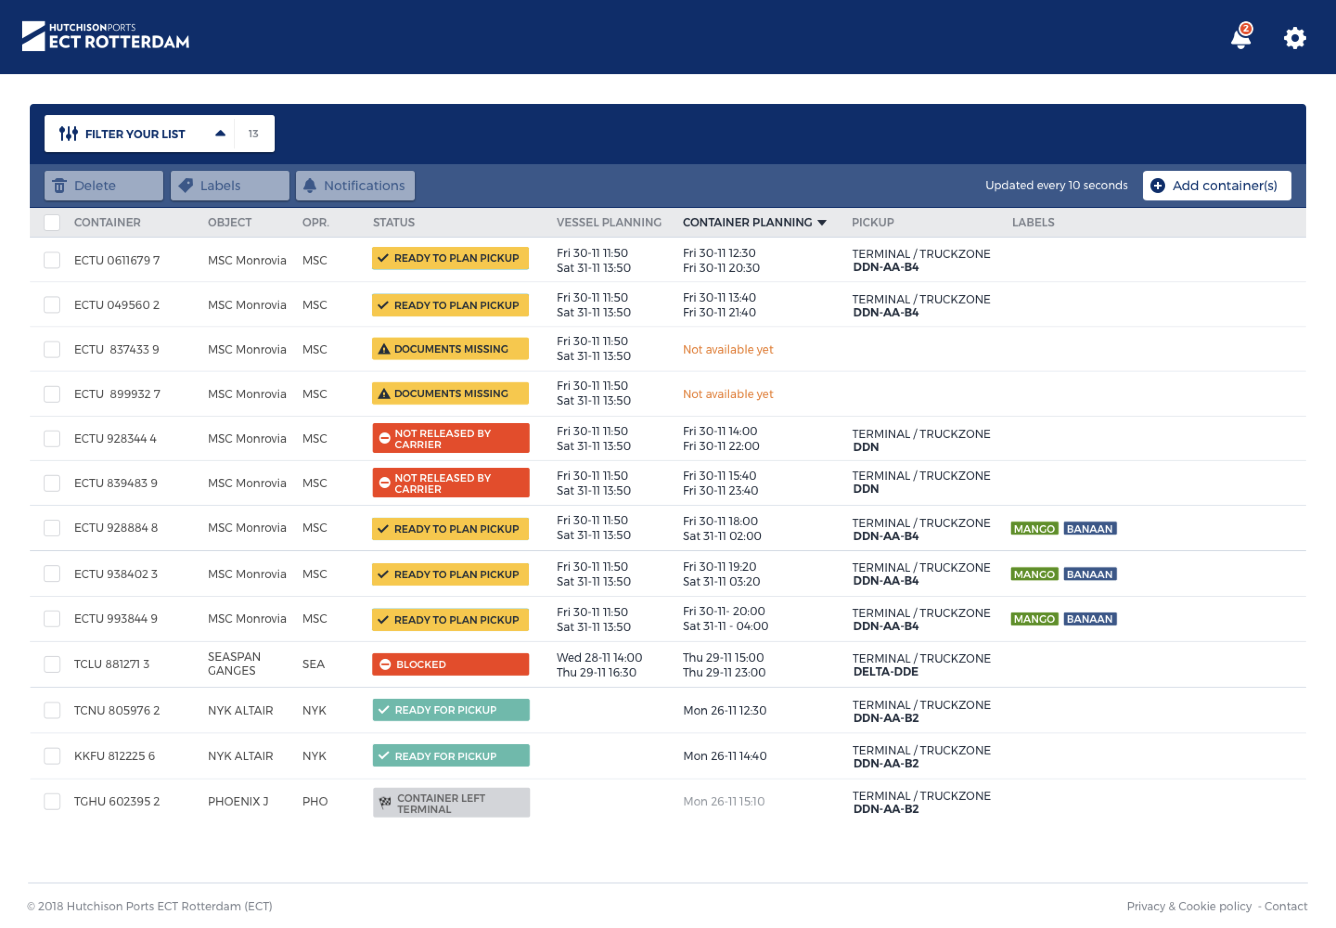This screenshot has height=928, width=1336.
Task: Select checkbox for TCLU 881271 3
Action: click(x=52, y=664)
